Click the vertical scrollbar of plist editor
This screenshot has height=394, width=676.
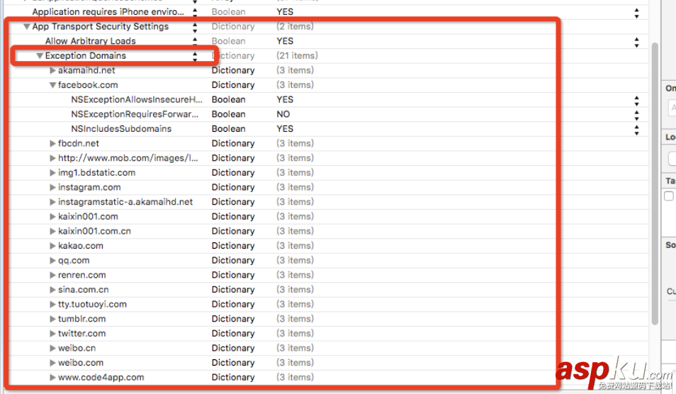[x=655, y=184]
